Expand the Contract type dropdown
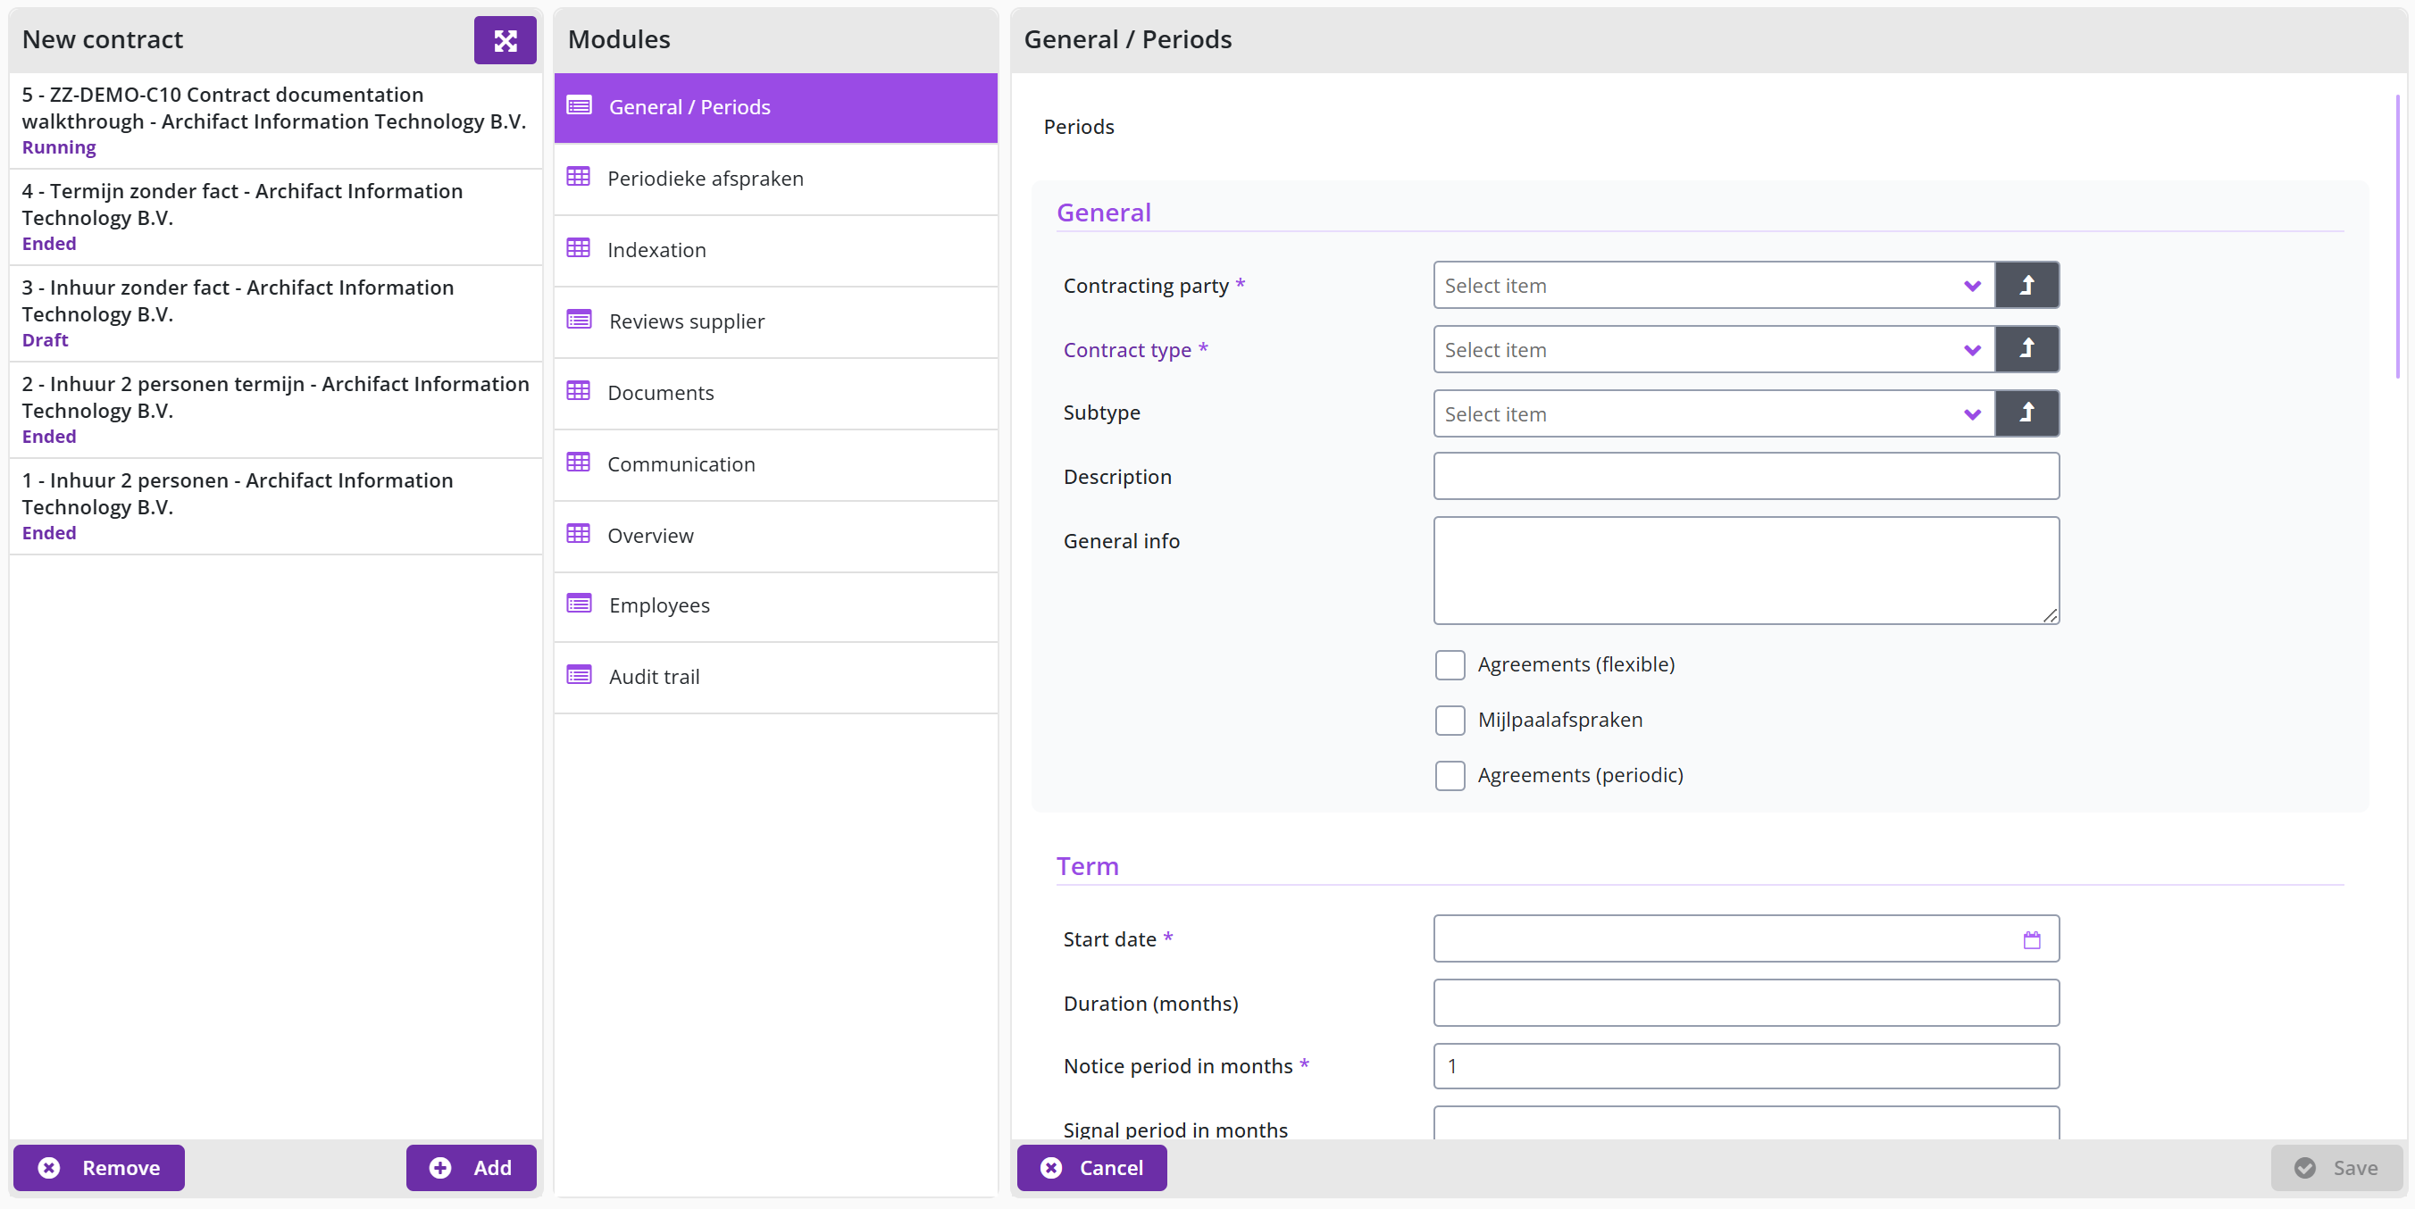Image resolution: width=2415 pixels, height=1209 pixels. point(1714,348)
